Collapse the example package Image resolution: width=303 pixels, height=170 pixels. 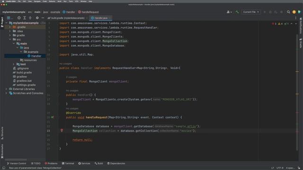21,52
